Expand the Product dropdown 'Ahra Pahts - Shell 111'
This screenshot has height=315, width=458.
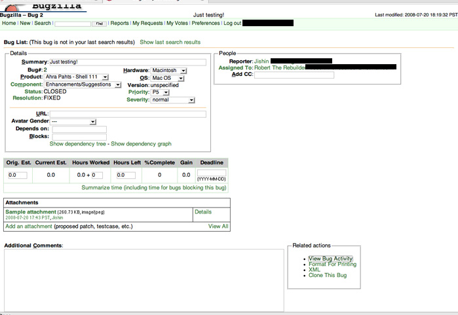76,77
